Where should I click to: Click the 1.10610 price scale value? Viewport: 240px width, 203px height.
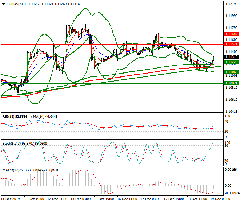click(232, 100)
